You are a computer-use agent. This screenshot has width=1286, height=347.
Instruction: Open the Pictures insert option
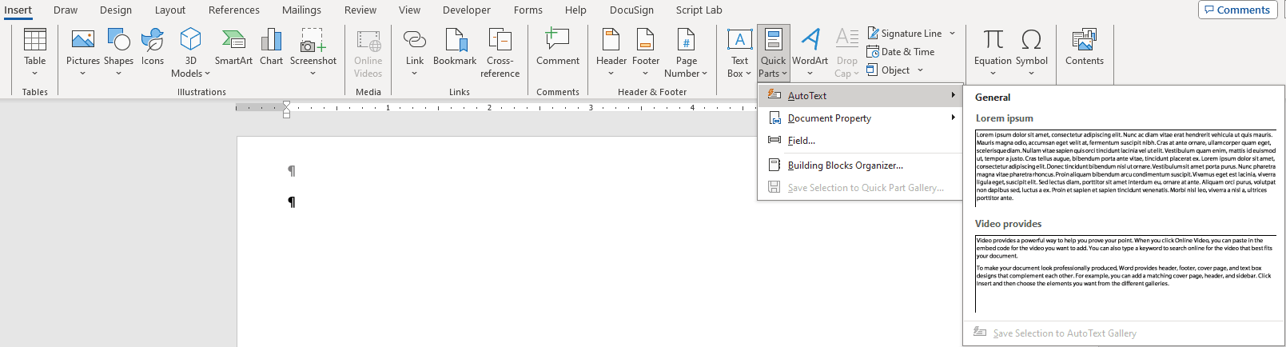[x=83, y=52]
